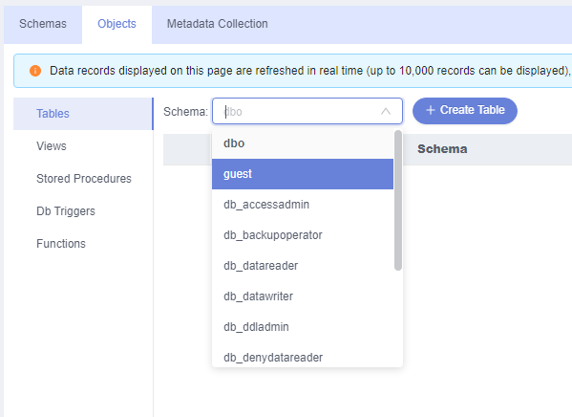Pick db_accessadmin in the dropdown list

pyautogui.click(x=303, y=205)
